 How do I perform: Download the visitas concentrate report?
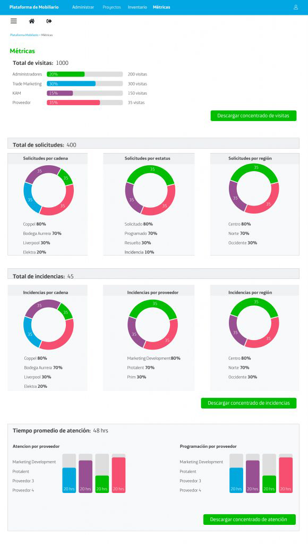[x=253, y=115]
